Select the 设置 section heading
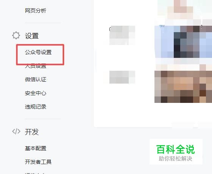This screenshot has width=212, height=174. tap(32, 36)
